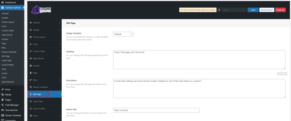
Task: Click into the Description textarea
Action: coord(199,88)
